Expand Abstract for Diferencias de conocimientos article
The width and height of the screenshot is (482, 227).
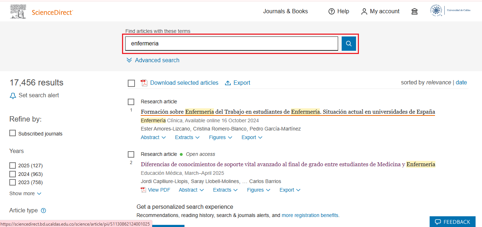191,190
